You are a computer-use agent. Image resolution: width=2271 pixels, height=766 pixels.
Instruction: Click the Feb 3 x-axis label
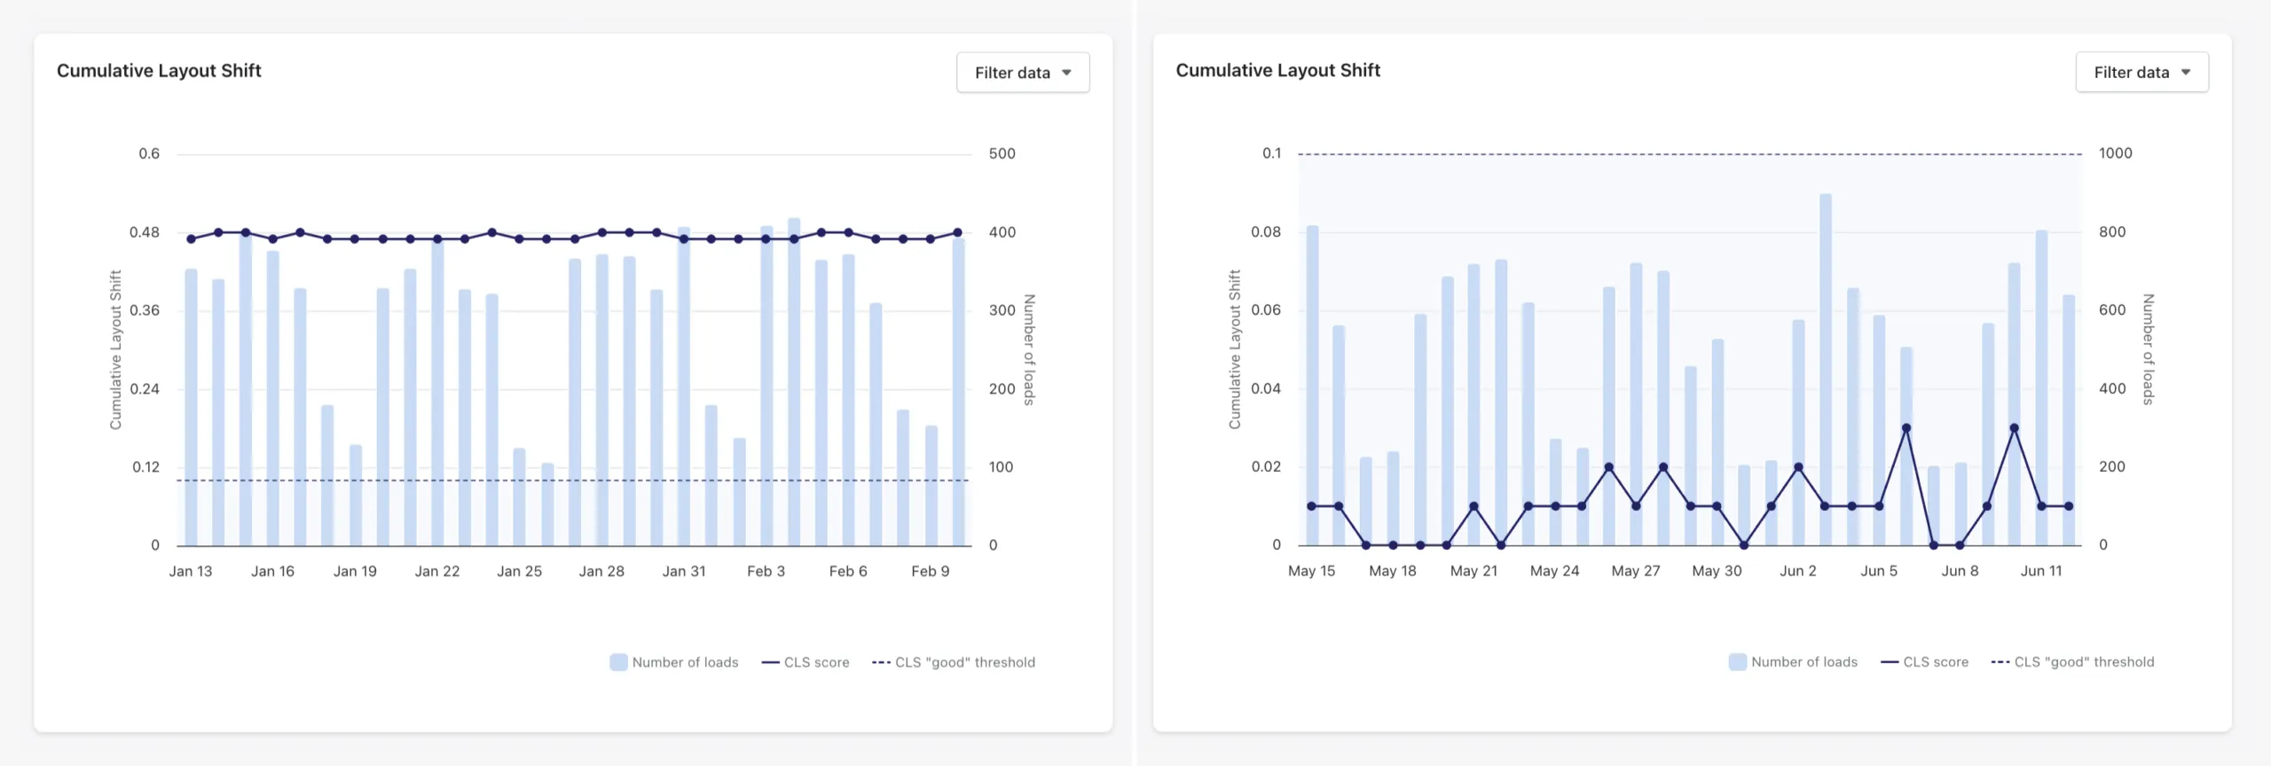point(766,572)
